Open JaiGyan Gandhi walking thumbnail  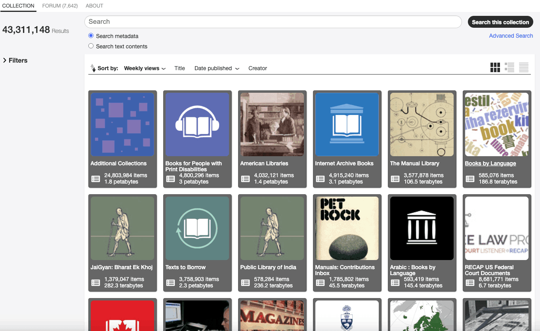pos(122,228)
